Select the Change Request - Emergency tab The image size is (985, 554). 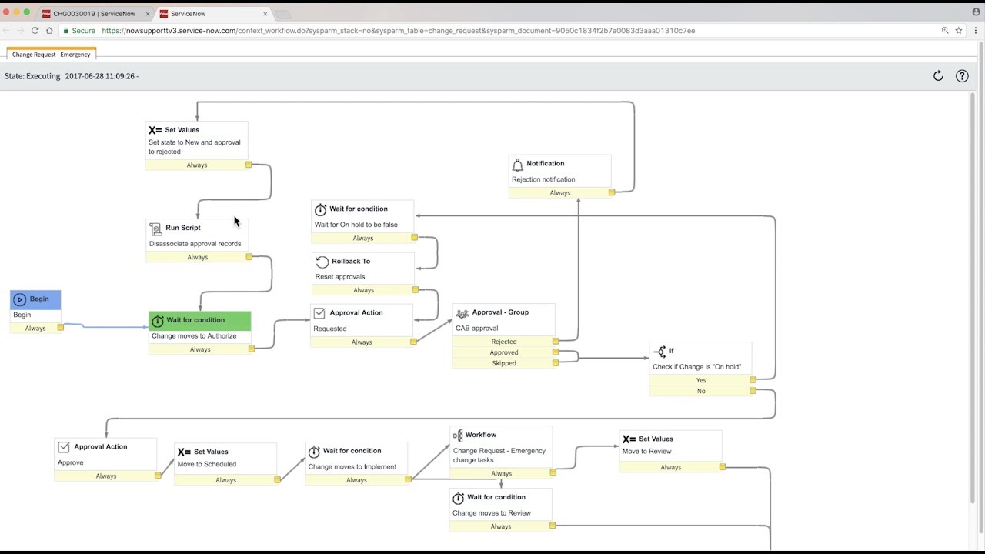click(x=51, y=54)
